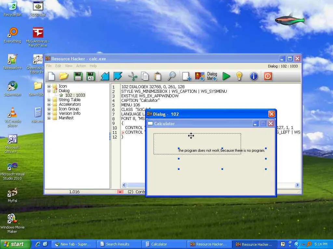Open search with the magnifying glass icon
The height and width of the screenshot is (249, 333).
point(172,76)
